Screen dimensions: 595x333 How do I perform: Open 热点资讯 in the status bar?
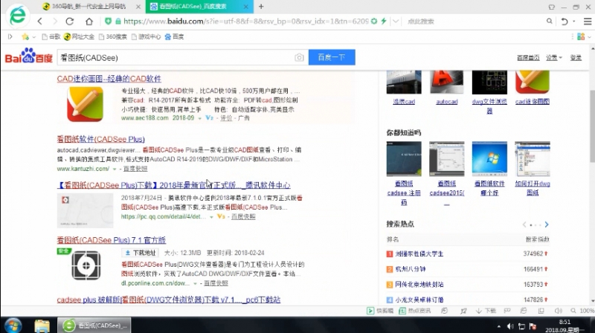(x=415, y=311)
